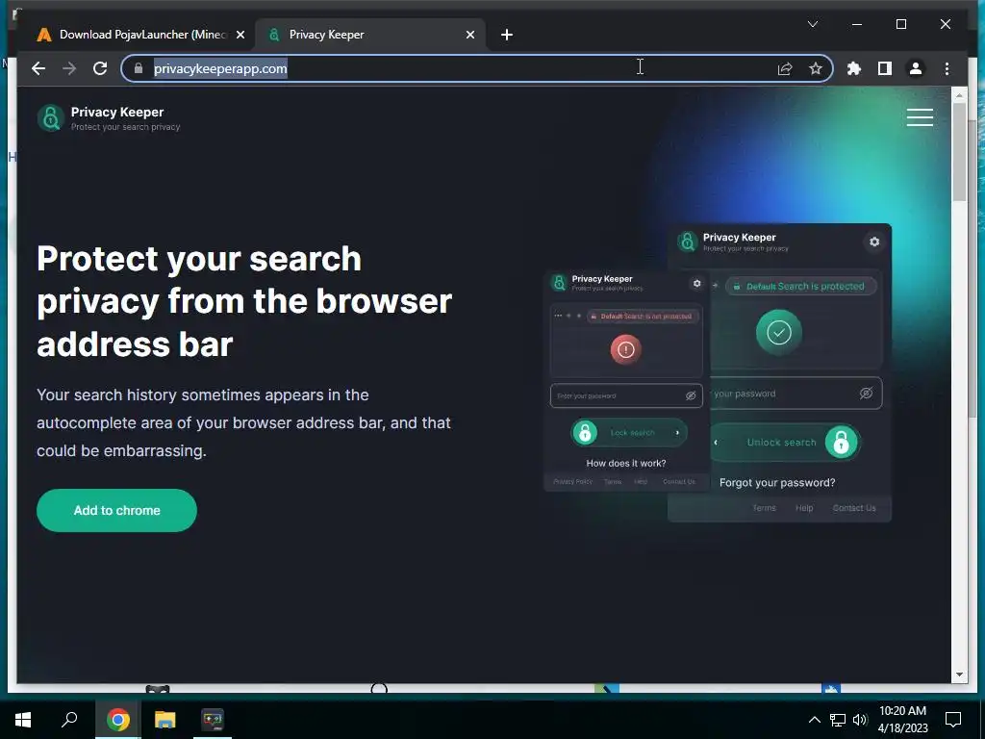
Task: Toggle password visibility in left-hand preview
Action: point(691,395)
